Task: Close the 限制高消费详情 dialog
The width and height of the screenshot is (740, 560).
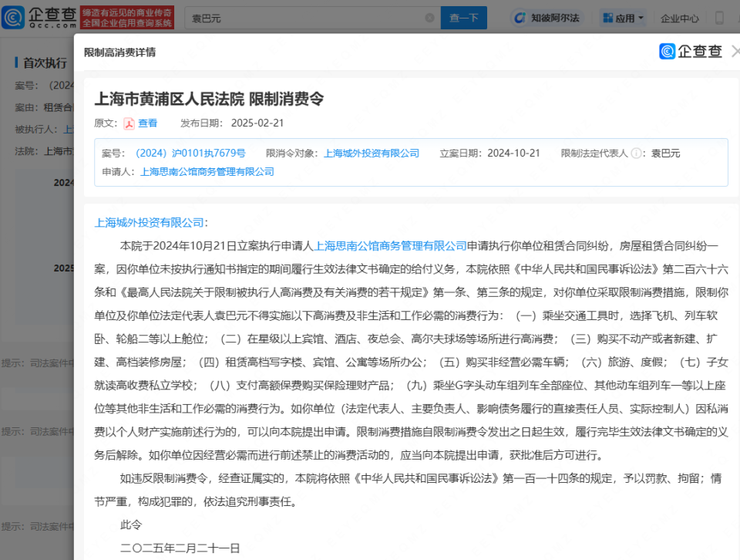Action: pos(735,51)
